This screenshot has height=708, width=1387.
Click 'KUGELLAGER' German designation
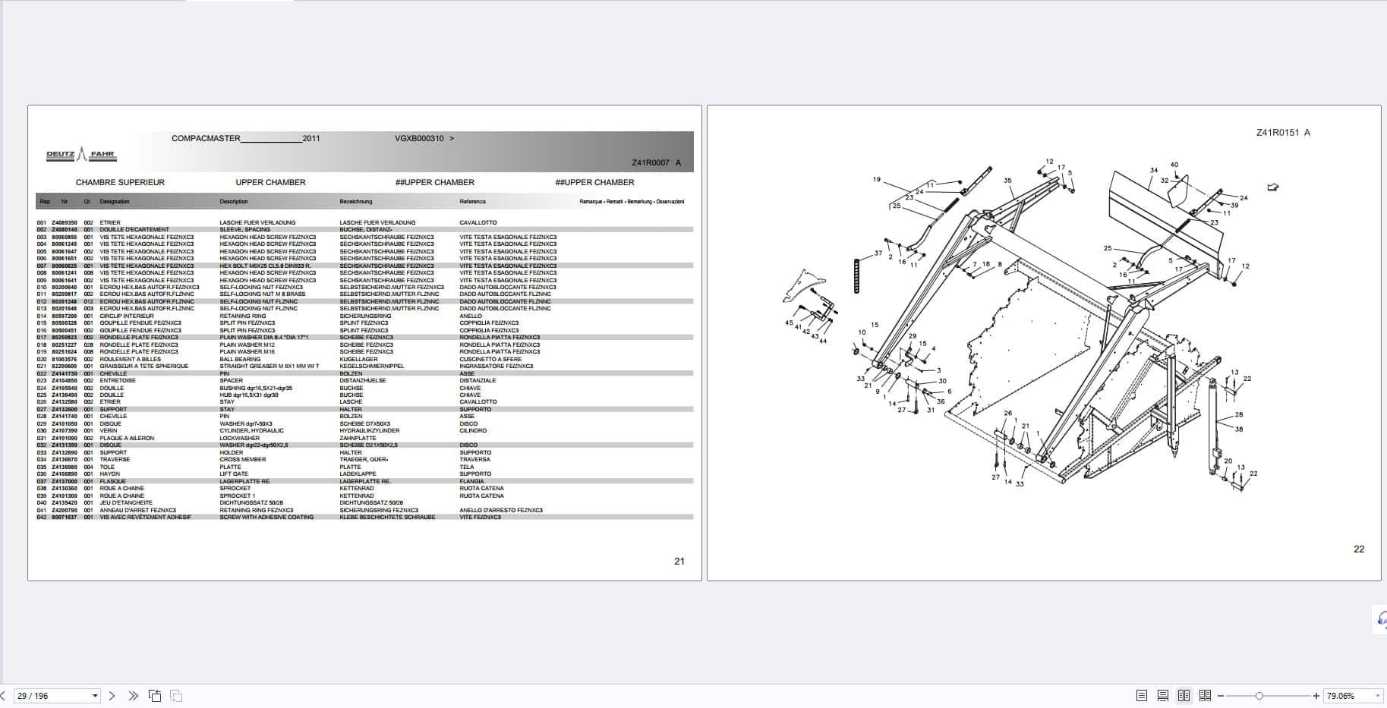coord(358,360)
